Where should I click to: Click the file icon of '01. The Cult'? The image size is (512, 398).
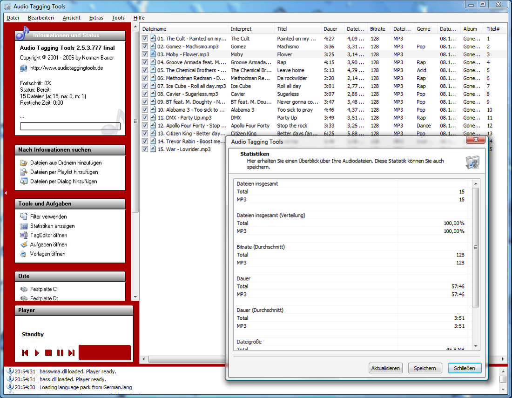153,39
